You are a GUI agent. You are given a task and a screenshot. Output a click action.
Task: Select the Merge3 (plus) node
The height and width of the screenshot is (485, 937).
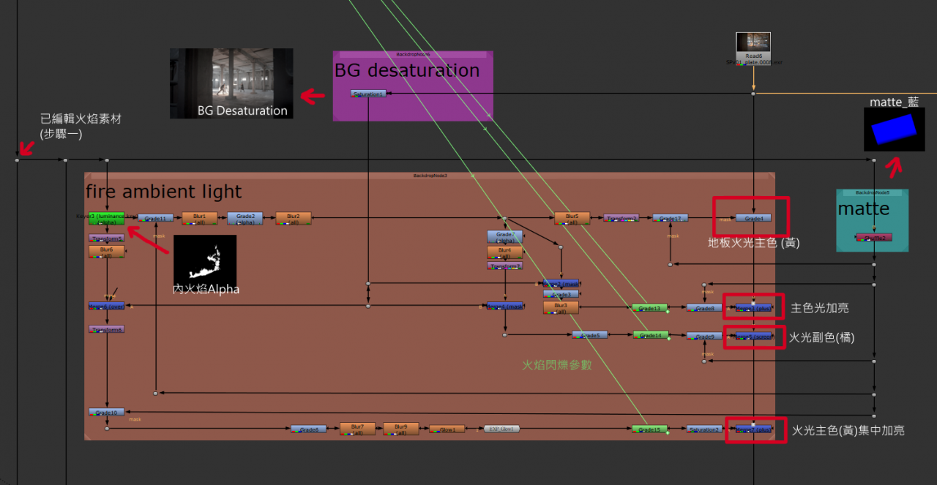pos(753,308)
